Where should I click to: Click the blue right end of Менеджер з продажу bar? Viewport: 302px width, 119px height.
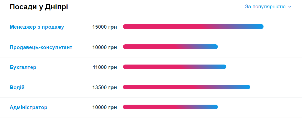click(x=259, y=27)
